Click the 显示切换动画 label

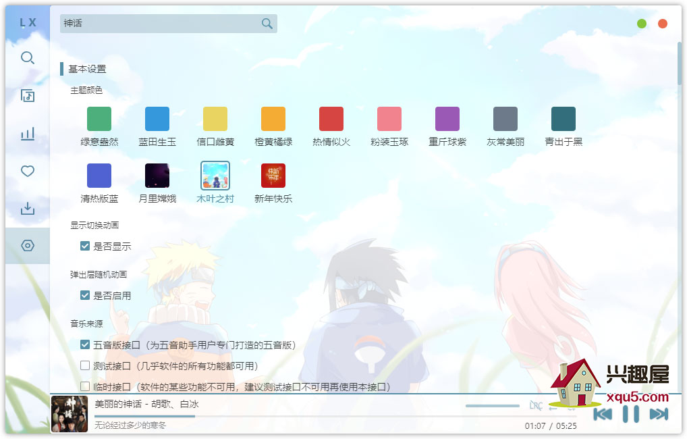click(x=94, y=225)
